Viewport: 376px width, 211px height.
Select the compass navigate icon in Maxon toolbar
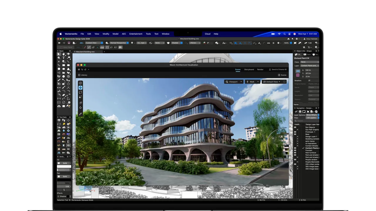[80, 83]
